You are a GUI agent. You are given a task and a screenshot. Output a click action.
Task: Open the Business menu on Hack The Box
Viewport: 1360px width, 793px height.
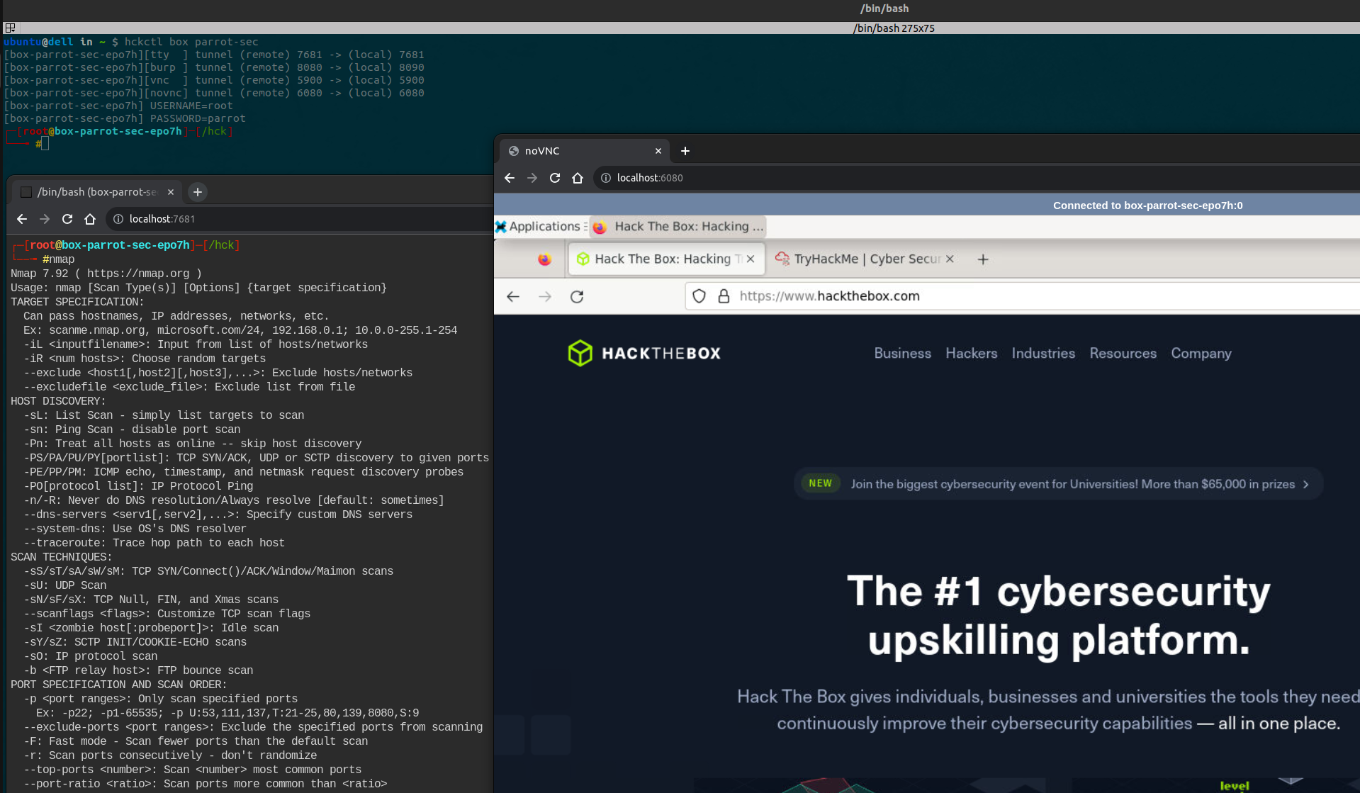coord(902,353)
